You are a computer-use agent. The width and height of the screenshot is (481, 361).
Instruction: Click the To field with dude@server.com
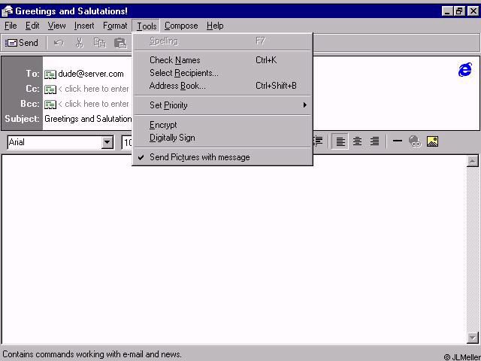click(x=91, y=74)
